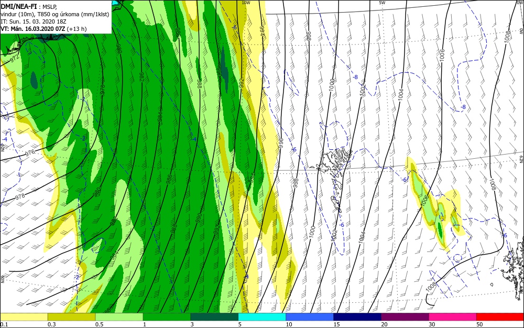Click the light green 0.5–1 legend swatch
This screenshot has height=328, width=524.
point(119,317)
